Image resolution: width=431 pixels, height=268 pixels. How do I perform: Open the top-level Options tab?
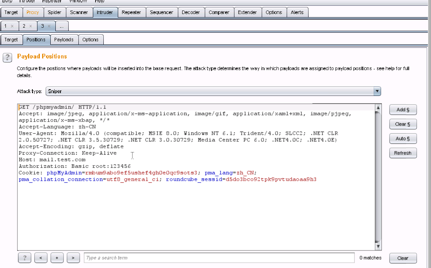click(274, 12)
